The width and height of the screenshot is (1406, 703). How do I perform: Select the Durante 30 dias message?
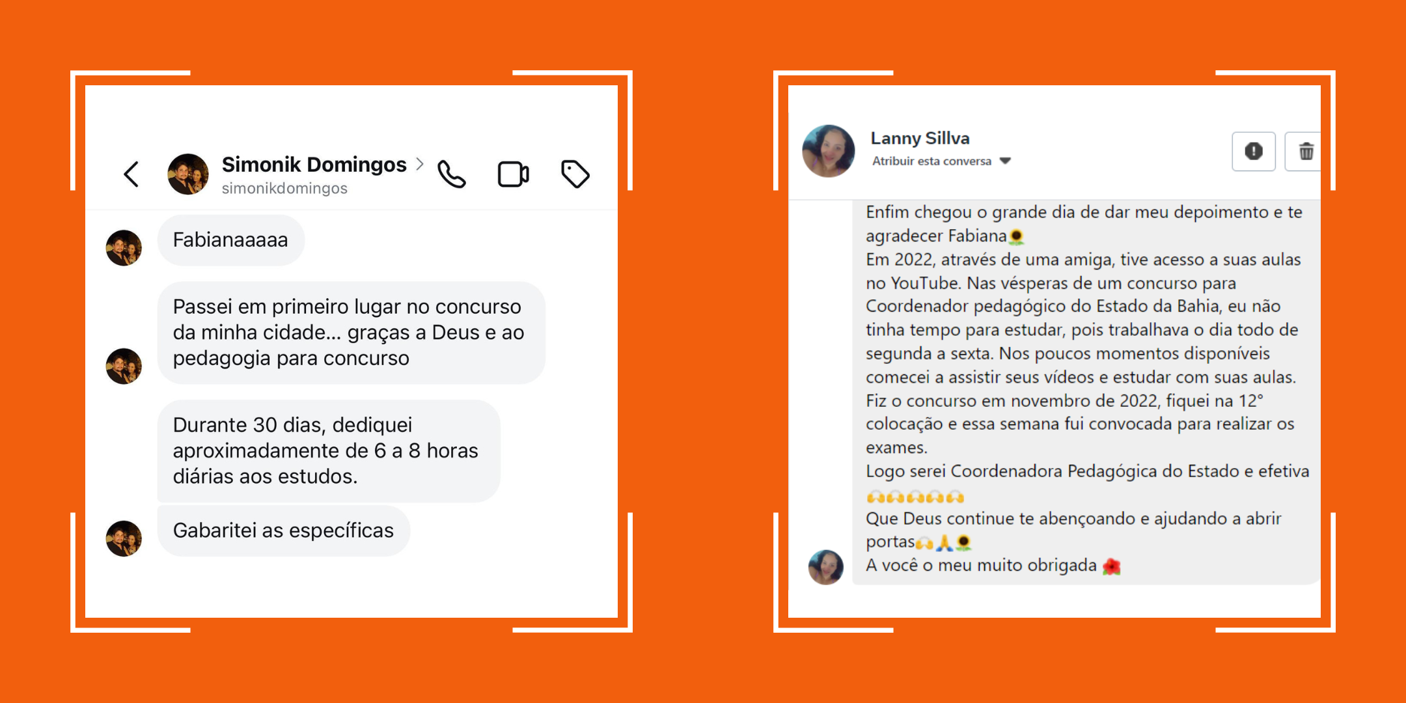click(329, 450)
